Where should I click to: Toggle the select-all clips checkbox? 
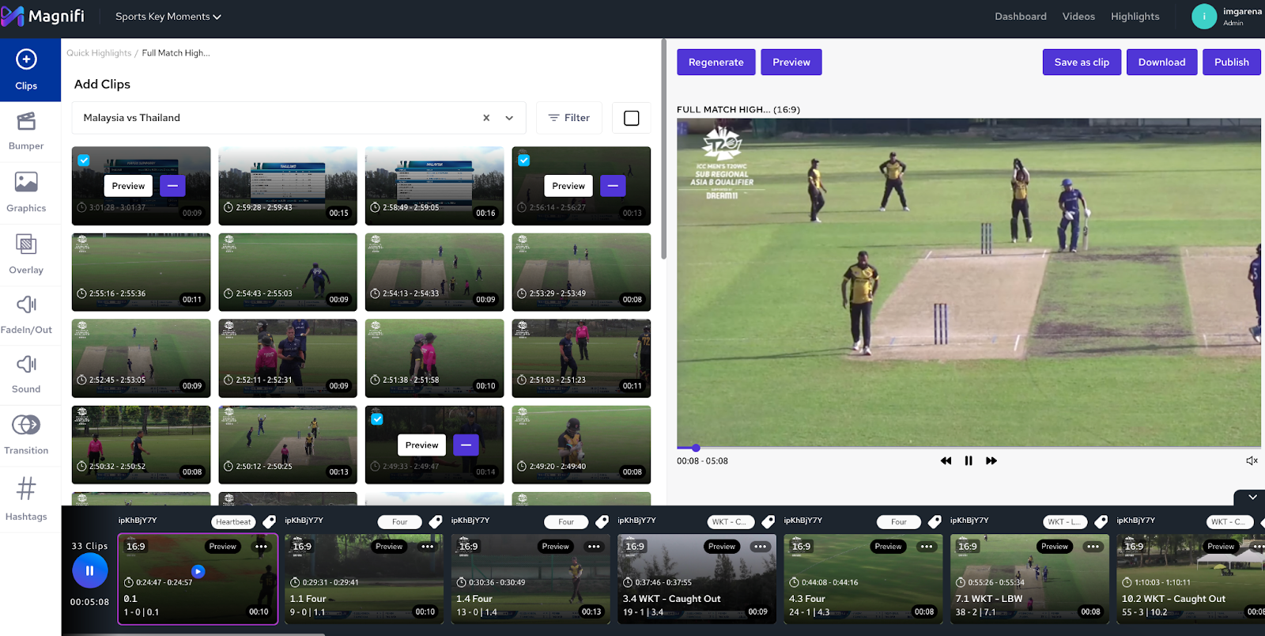(632, 118)
